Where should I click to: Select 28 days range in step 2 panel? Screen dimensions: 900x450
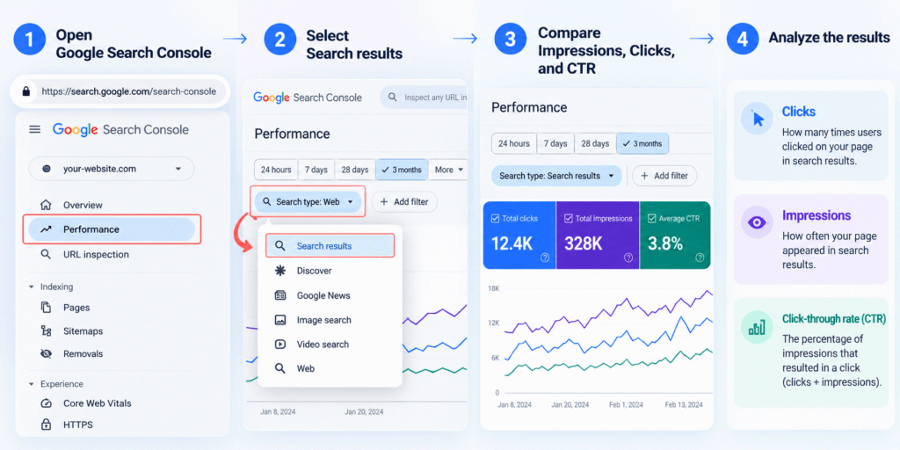[355, 170]
